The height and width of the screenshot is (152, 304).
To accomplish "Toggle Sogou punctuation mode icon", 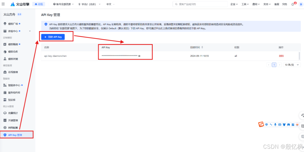I will (271, 125).
